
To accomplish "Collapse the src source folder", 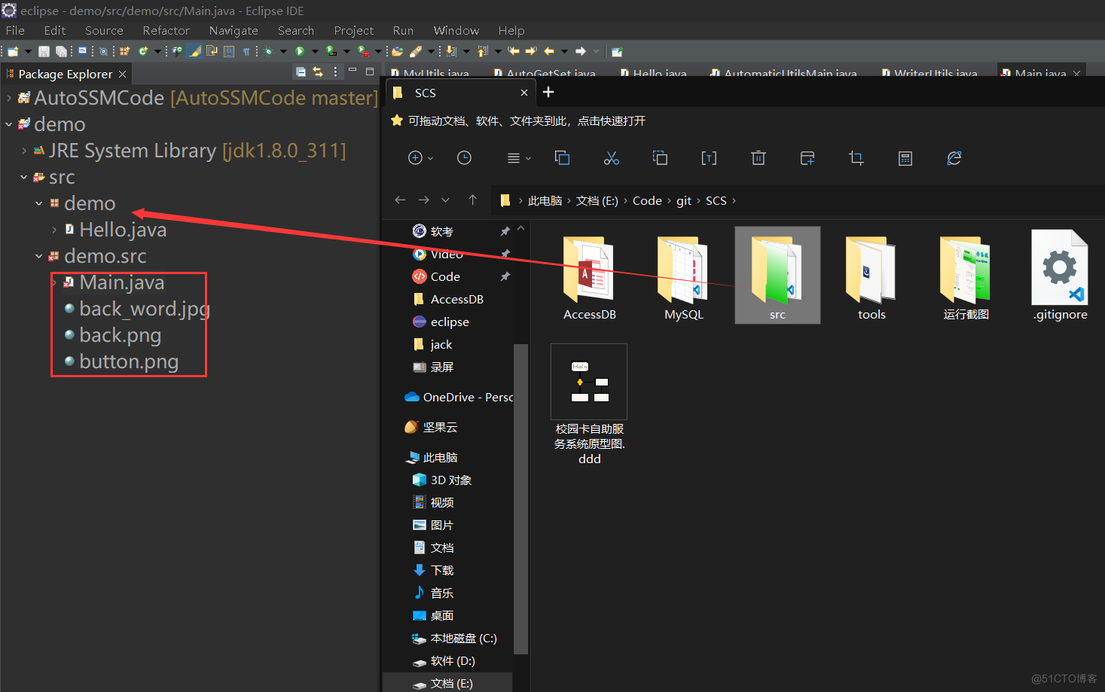I will (x=24, y=177).
